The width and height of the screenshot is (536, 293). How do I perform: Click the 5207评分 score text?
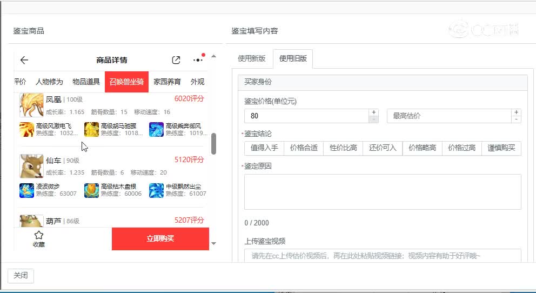189,220
